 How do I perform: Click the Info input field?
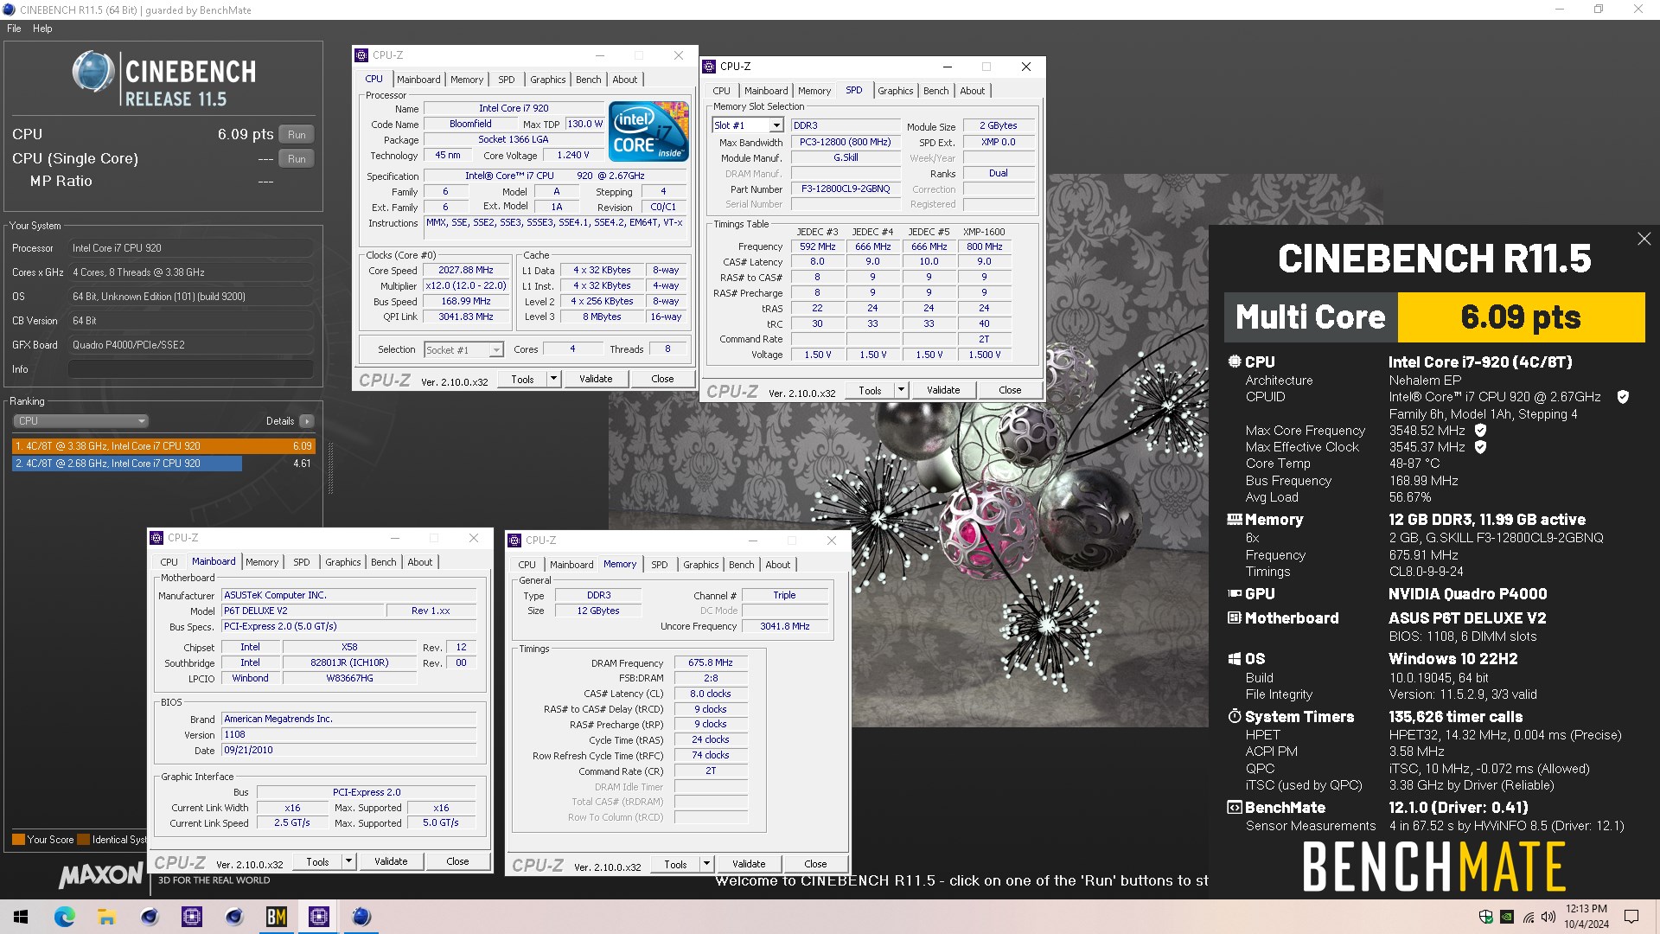click(x=190, y=369)
